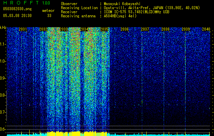Viewport: 214px width, 136px height.
Task: Click observer name Masayuki Kobayashi
Action: tap(122, 4)
